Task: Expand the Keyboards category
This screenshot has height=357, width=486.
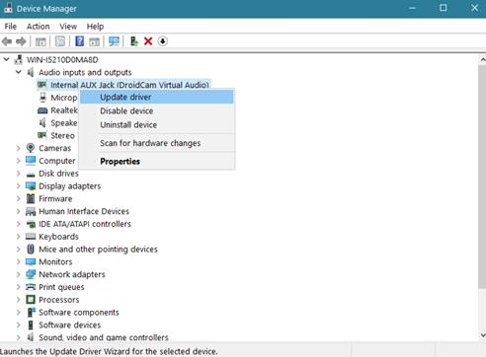Action: click(x=19, y=237)
